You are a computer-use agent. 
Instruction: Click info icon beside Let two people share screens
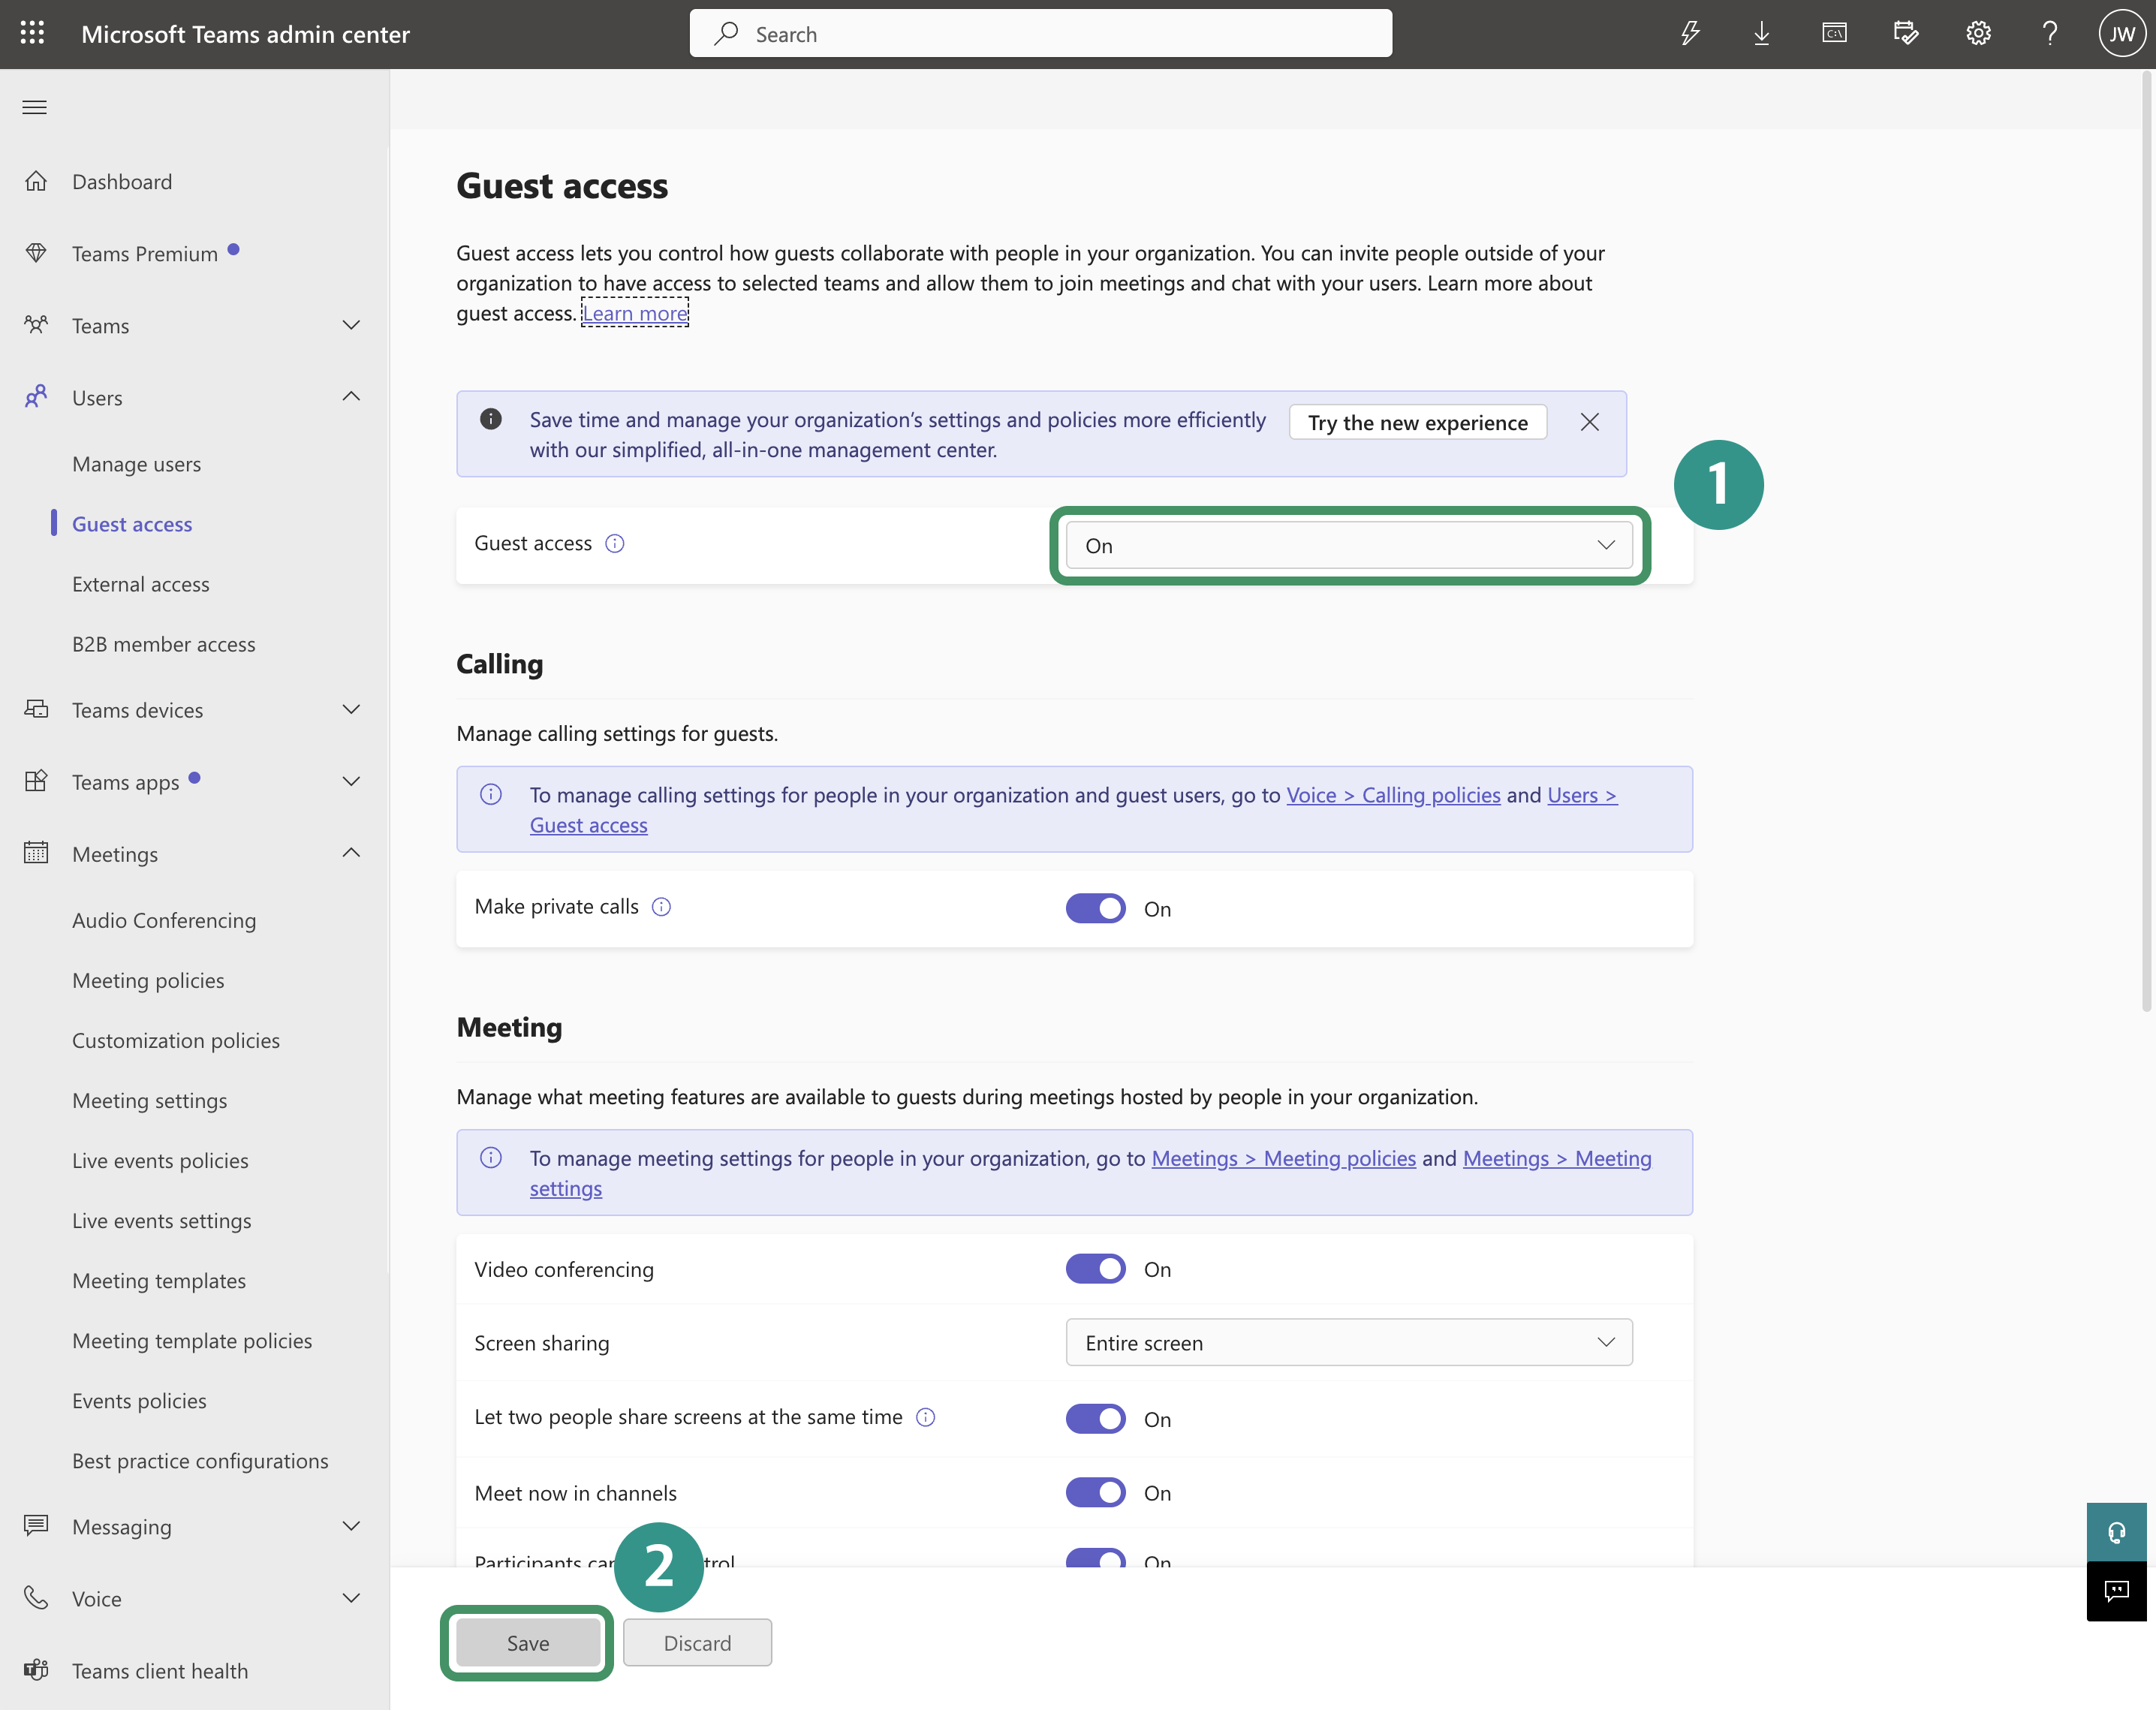[x=926, y=1417]
